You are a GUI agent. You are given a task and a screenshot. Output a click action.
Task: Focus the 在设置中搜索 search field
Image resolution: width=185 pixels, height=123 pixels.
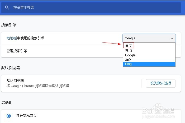91,8
